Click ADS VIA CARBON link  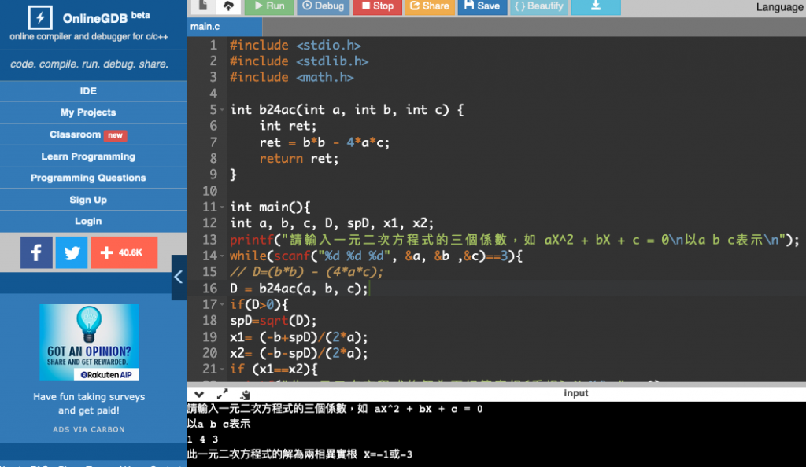pos(89,429)
